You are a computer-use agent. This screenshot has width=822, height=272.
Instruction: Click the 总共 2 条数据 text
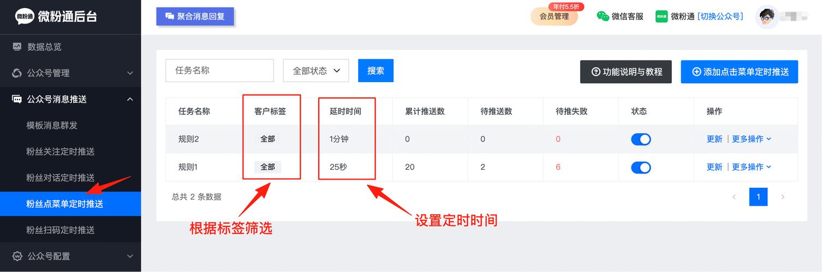tap(196, 197)
